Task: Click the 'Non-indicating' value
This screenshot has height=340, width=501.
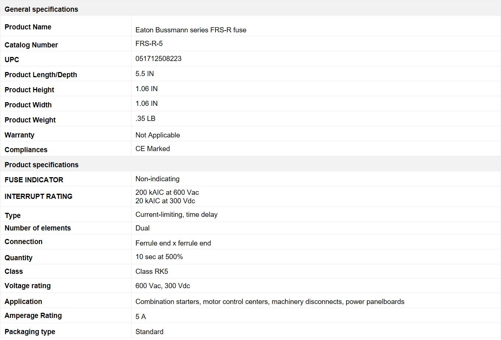Action: (157, 179)
